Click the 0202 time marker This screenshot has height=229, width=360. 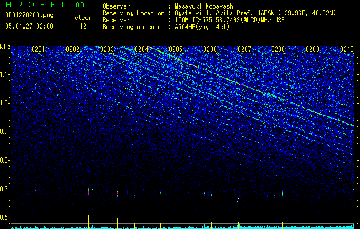[x=73, y=49]
